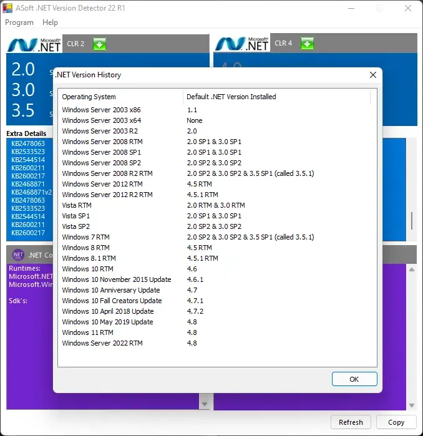Image resolution: width=423 pixels, height=436 pixels.
Task: Click the CLR 4 green download arrow icon
Action: point(307,44)
